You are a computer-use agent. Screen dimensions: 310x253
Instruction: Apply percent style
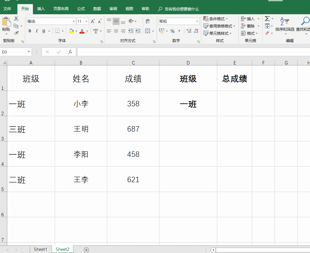click(x=173, y=31)
